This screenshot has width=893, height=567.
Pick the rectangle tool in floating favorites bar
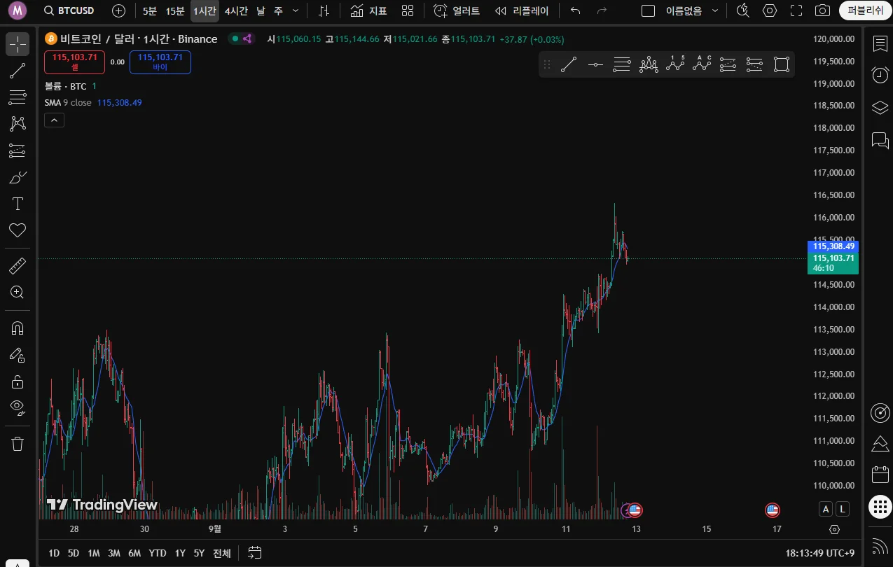pyautogui.click(x=782, y=65)
